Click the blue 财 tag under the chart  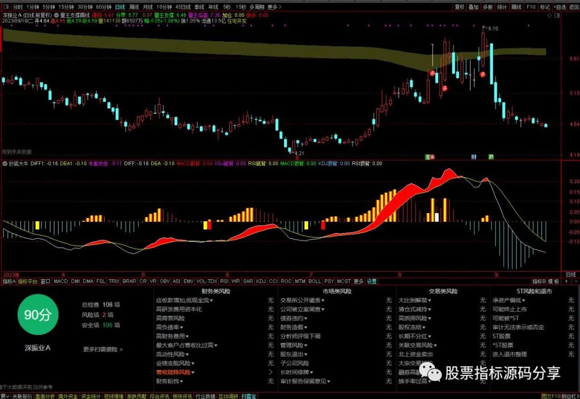point(474,157)
